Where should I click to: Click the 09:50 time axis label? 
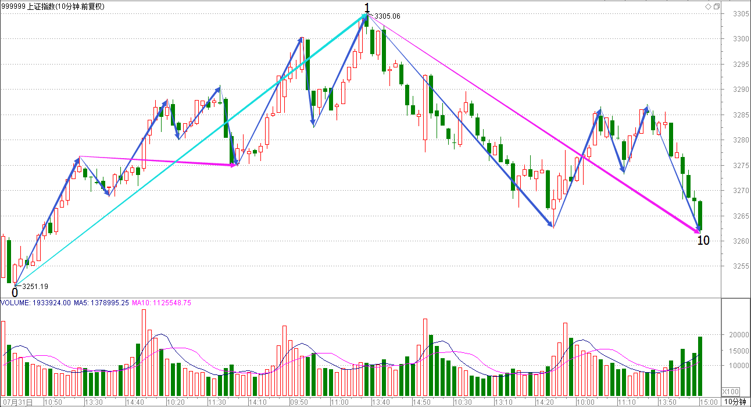tap(299, 402)
